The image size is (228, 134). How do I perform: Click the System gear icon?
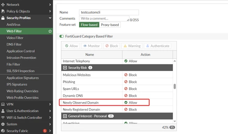coord(3,124)
